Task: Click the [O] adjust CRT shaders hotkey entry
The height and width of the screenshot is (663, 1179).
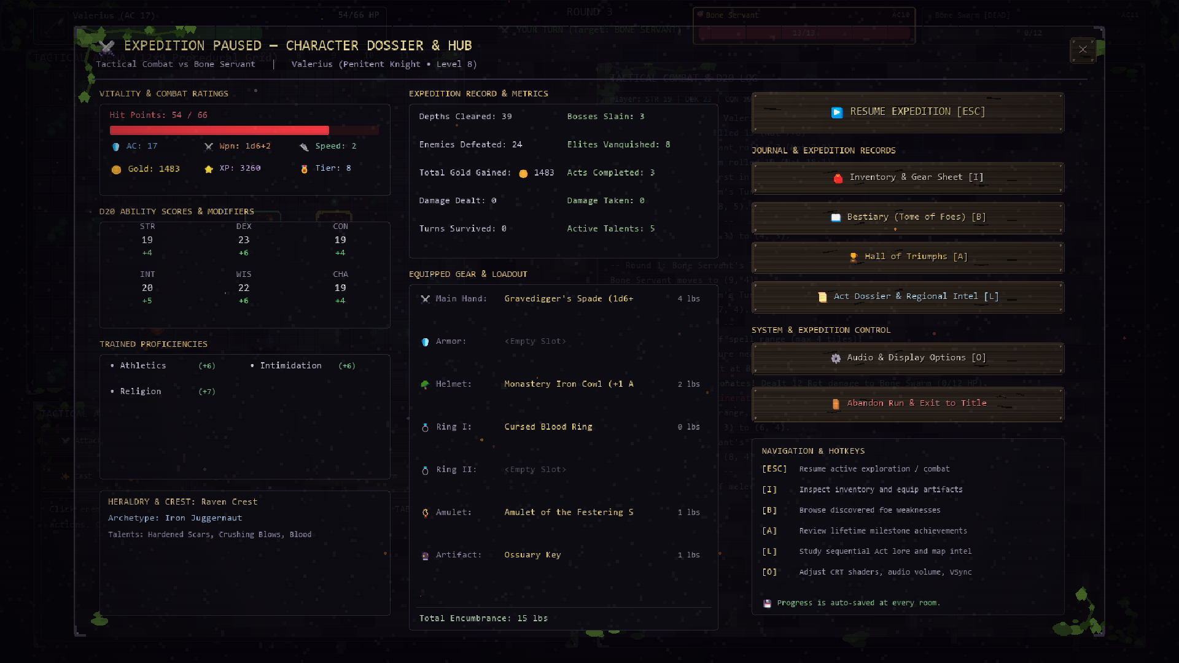Action: point(867,572)
